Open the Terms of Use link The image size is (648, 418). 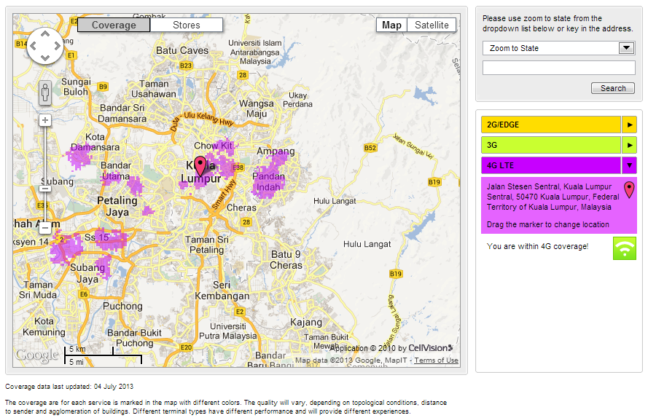[436, 360]
